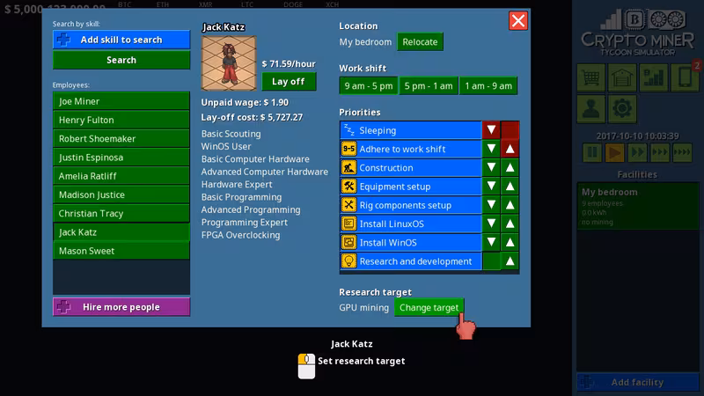This screenshot has width=704, height=396.
Task: Select employee Madison Justice
Action: 121,194
